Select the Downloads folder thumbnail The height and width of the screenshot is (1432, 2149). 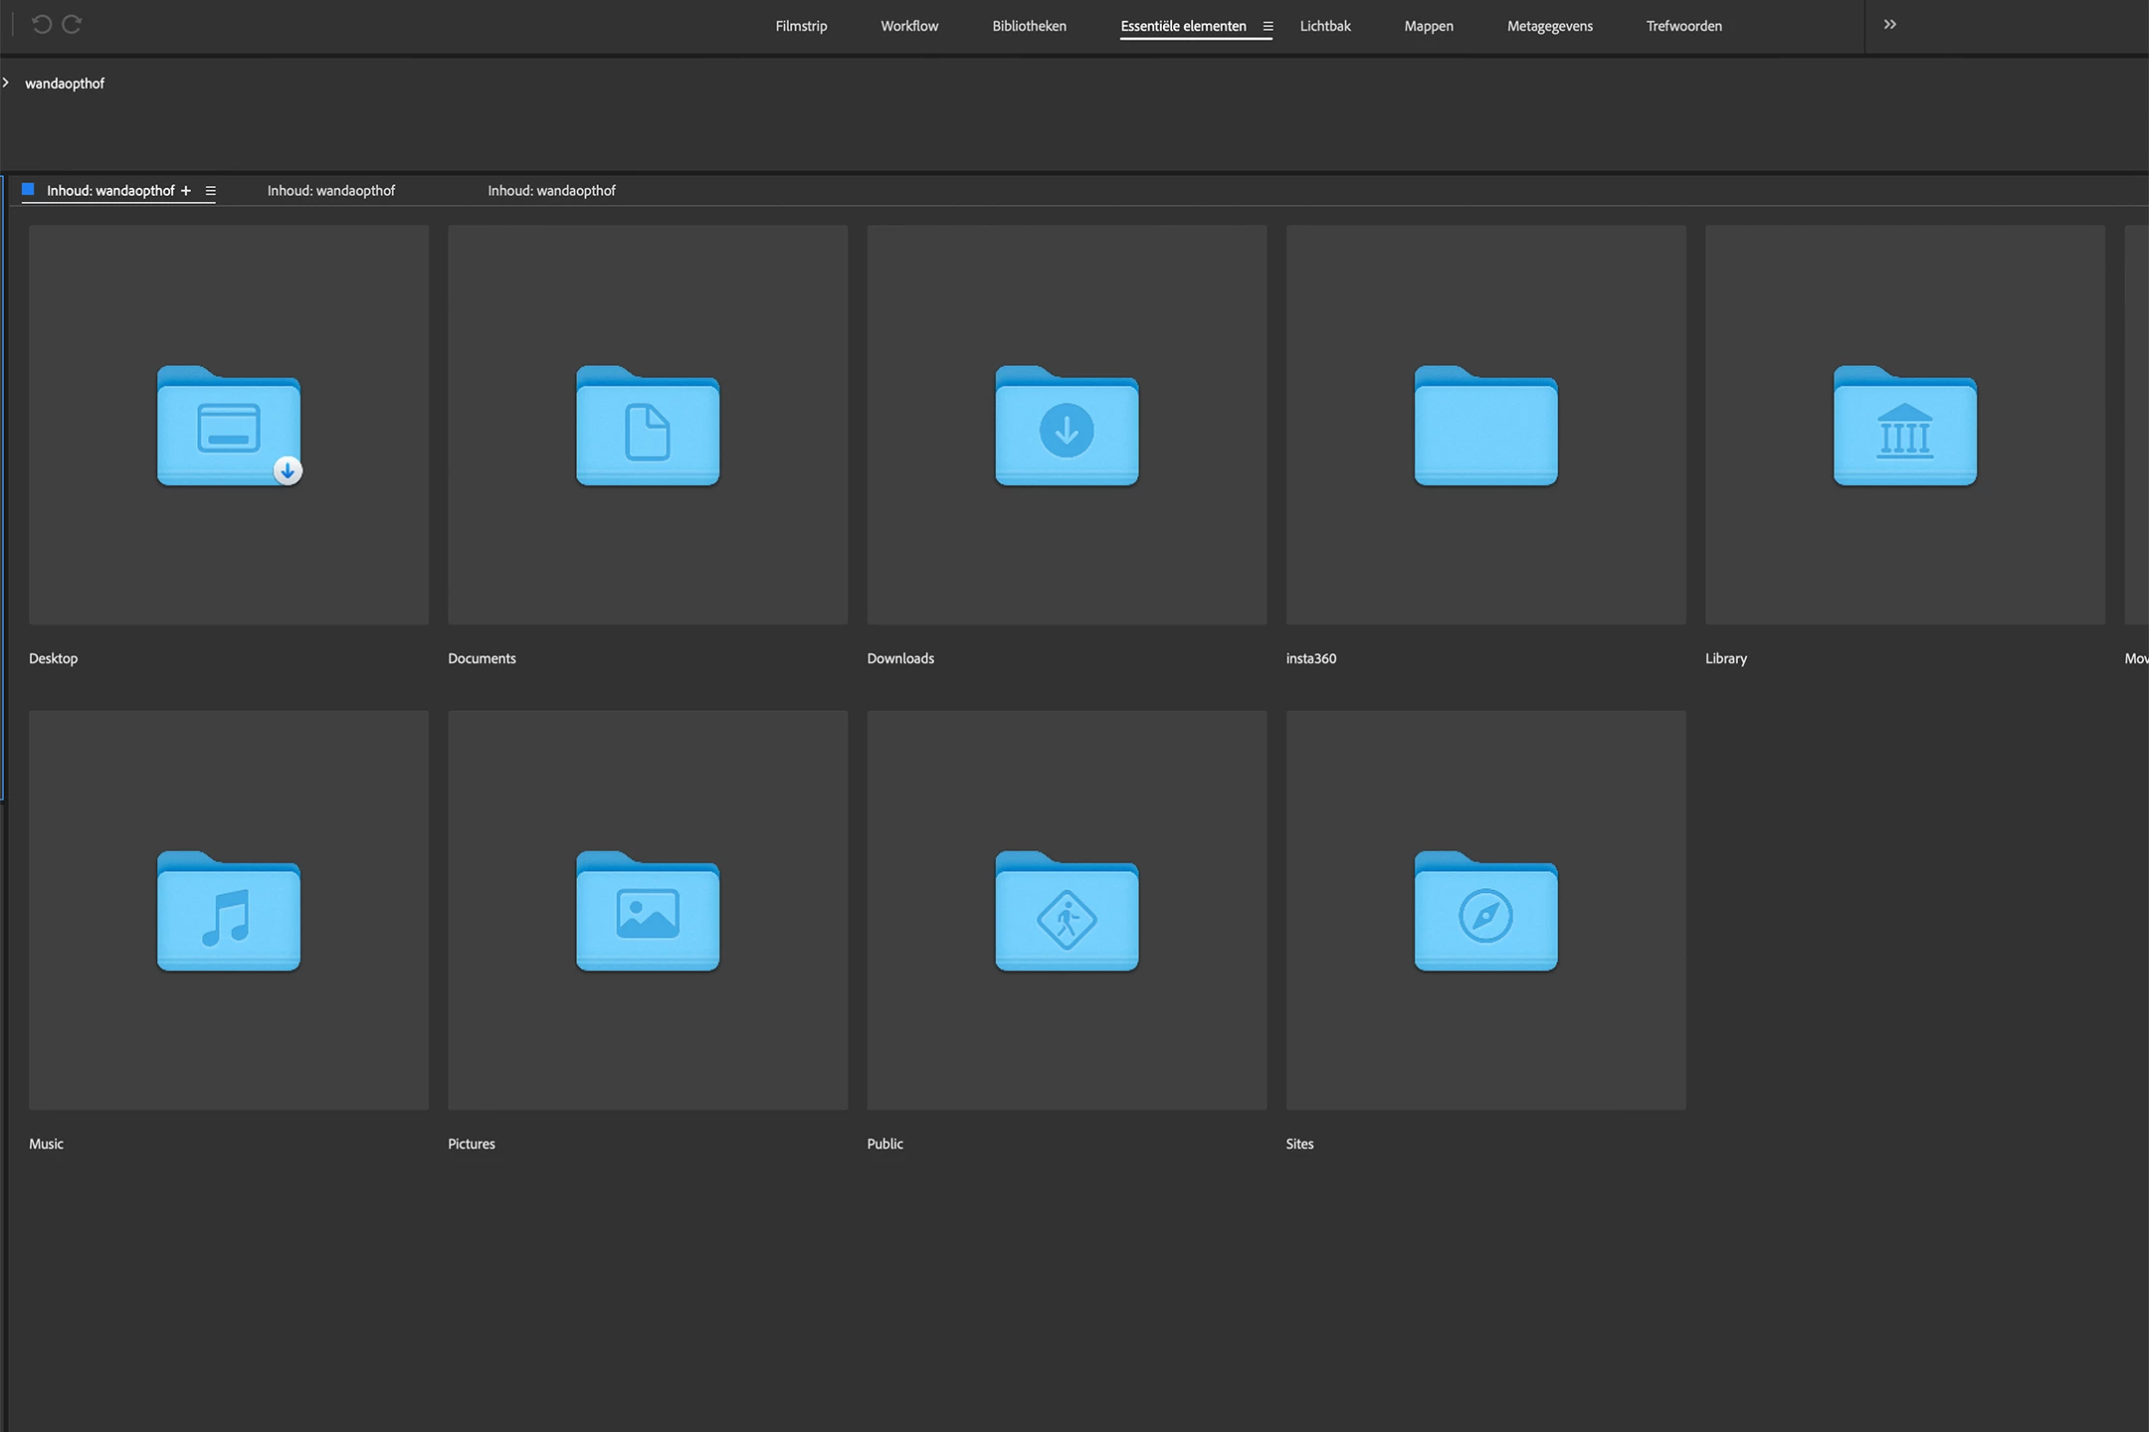tap(1067, 426)
